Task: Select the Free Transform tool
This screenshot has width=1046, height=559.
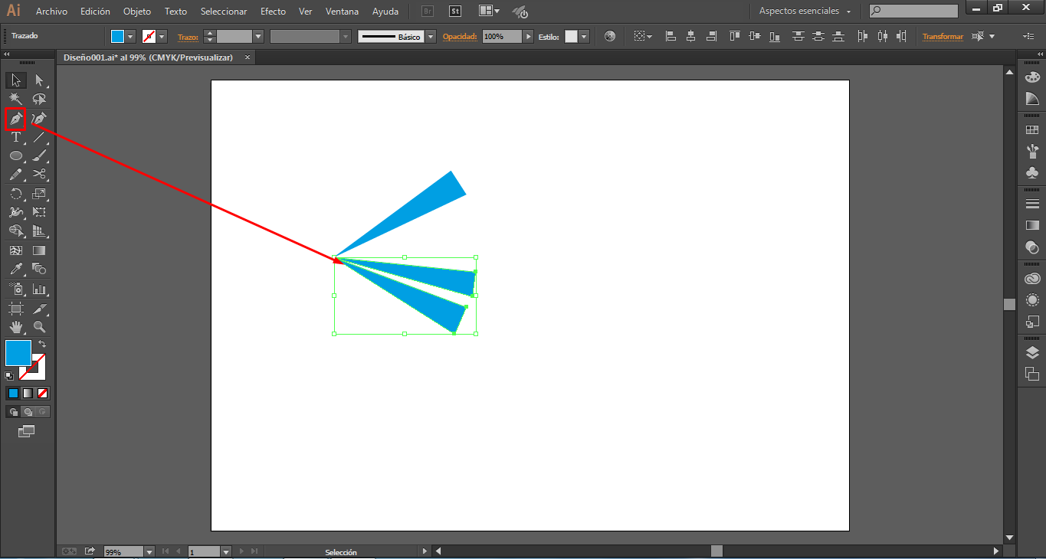Action: coord(39,212)
